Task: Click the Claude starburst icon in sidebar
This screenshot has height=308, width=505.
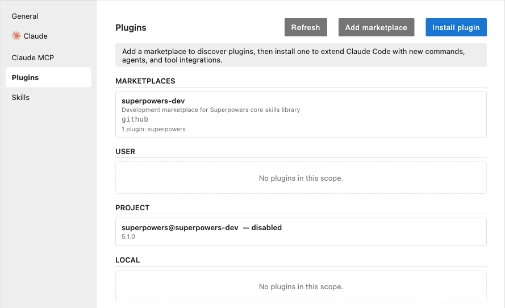Action: [x=16, y=36]
